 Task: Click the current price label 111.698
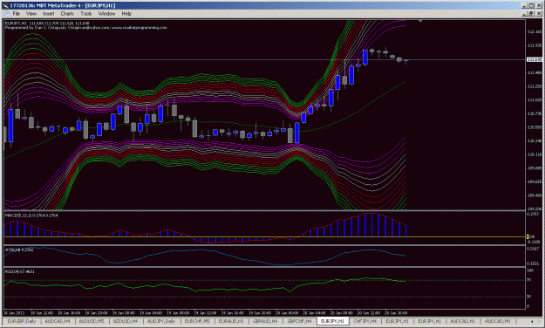coord(534,59)
